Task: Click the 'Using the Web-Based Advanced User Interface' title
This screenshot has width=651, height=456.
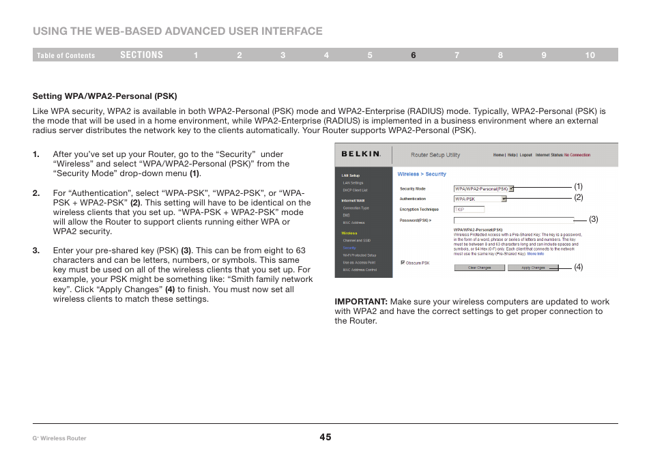Action: [x=177, y=31]
